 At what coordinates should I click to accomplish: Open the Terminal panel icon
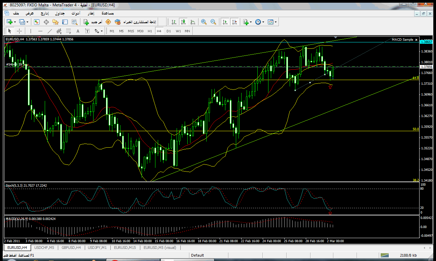tap(65, 22)
